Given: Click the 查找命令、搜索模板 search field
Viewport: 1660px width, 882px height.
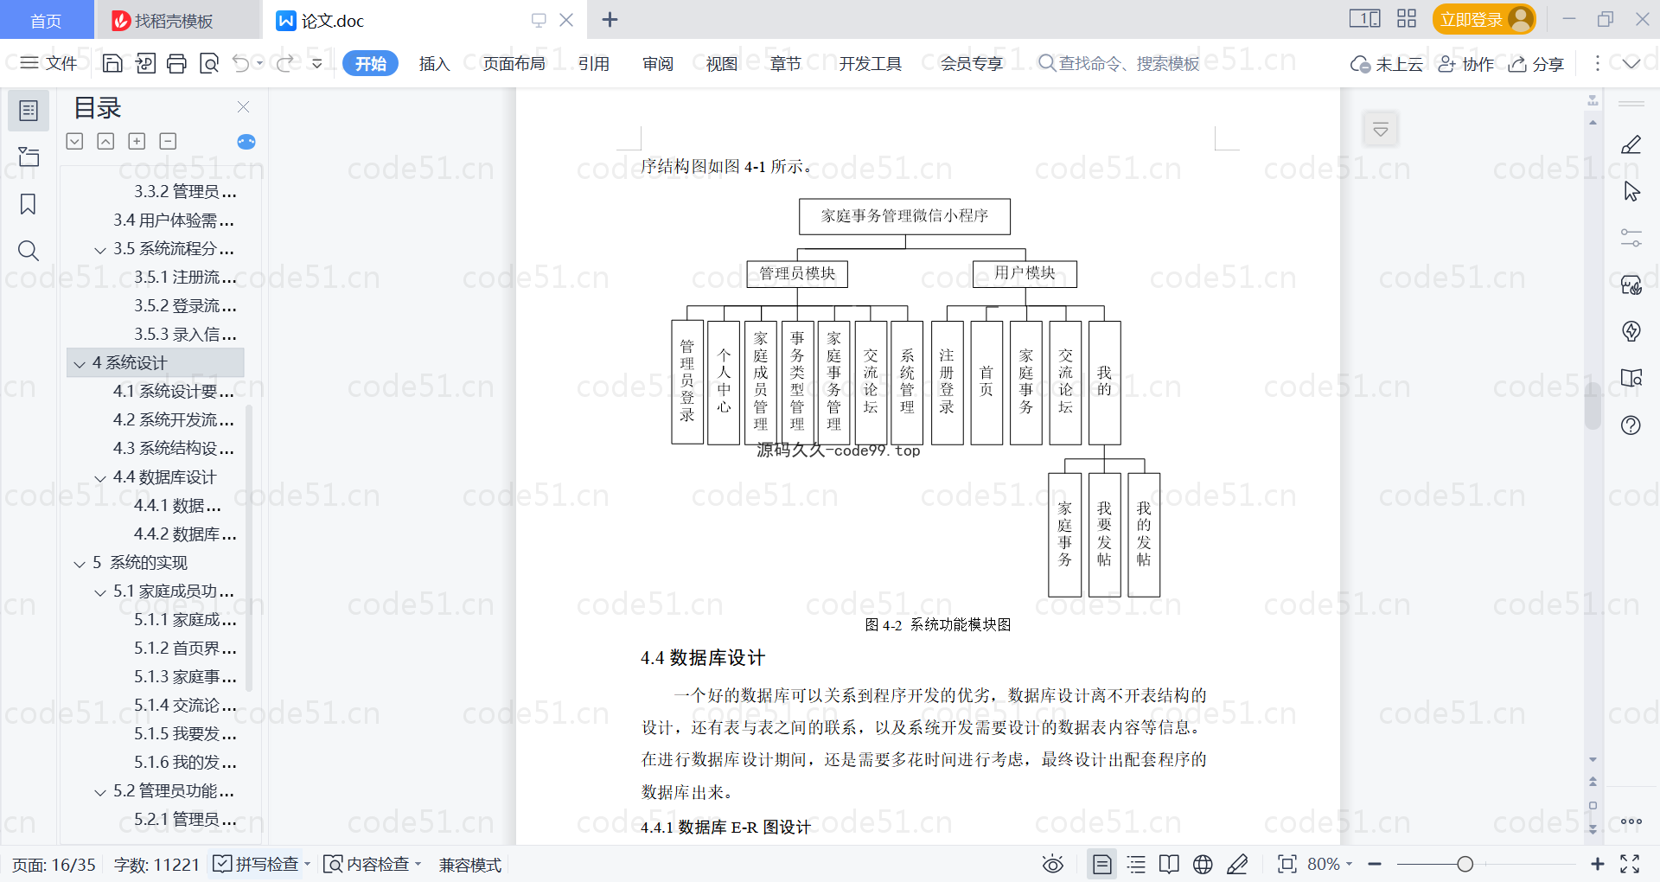Looking at the screenshot, I should [1119, 63].
